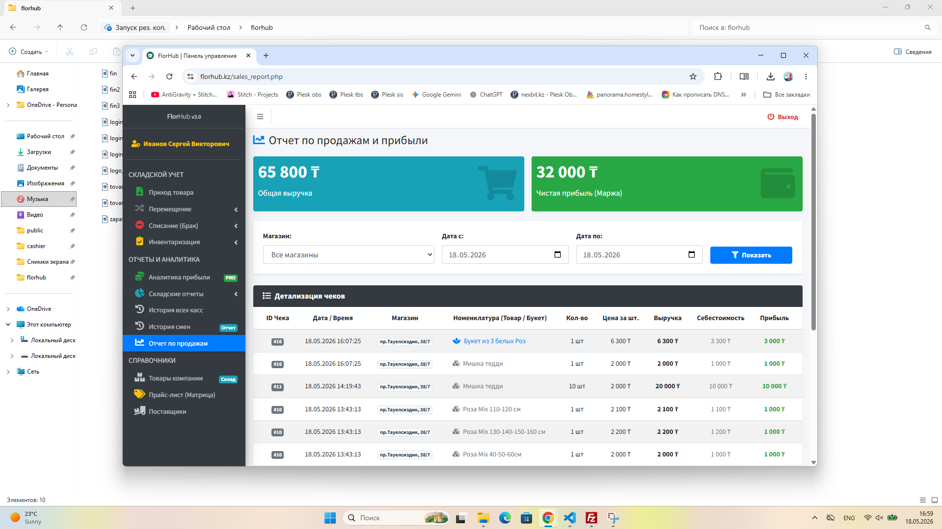Open calendar picker for 'Дата по' field
942x529 pixels.
point(691,254)
